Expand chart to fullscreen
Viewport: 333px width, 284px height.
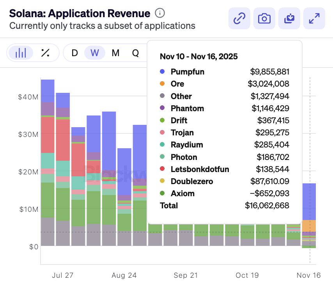tap(314, 18)
